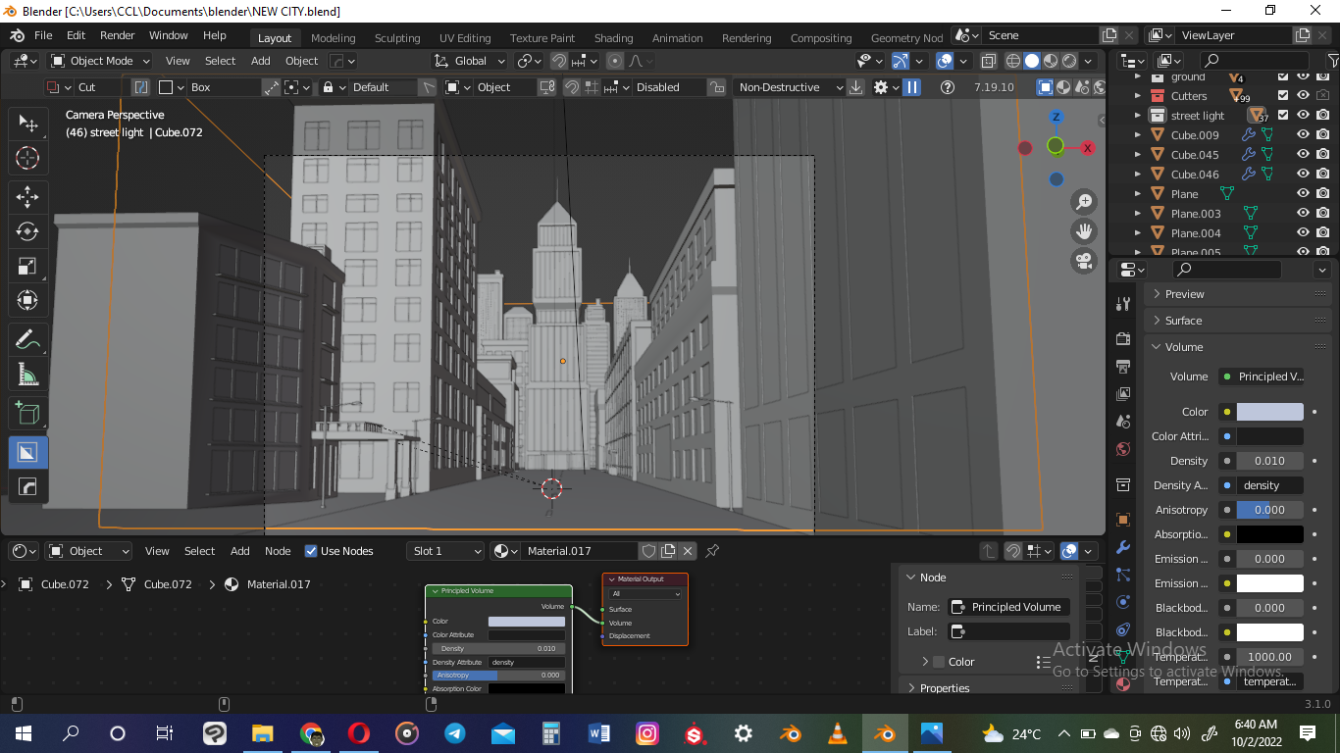Click the zoom magnifier viewport gizmo
This screenshot has width=1340, height=753.
pos(1084,202)
